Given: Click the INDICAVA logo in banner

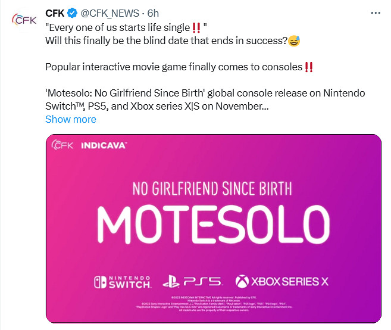Looking at the screenshot, I should [103, 145].
